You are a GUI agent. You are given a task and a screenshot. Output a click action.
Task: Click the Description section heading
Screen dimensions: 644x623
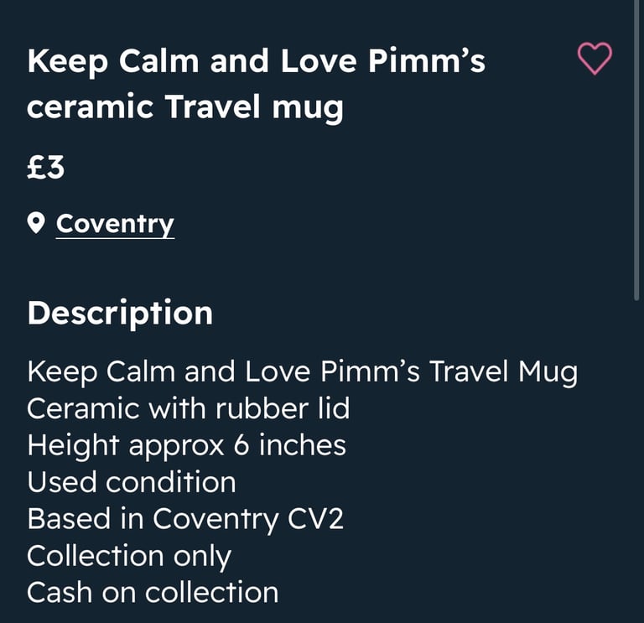coord(120,314)
